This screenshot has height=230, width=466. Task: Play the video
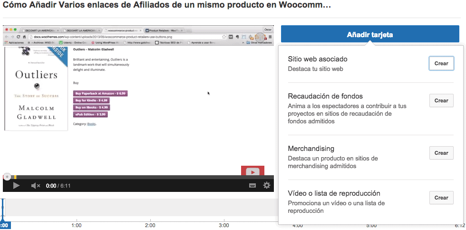tap(16, 186)
